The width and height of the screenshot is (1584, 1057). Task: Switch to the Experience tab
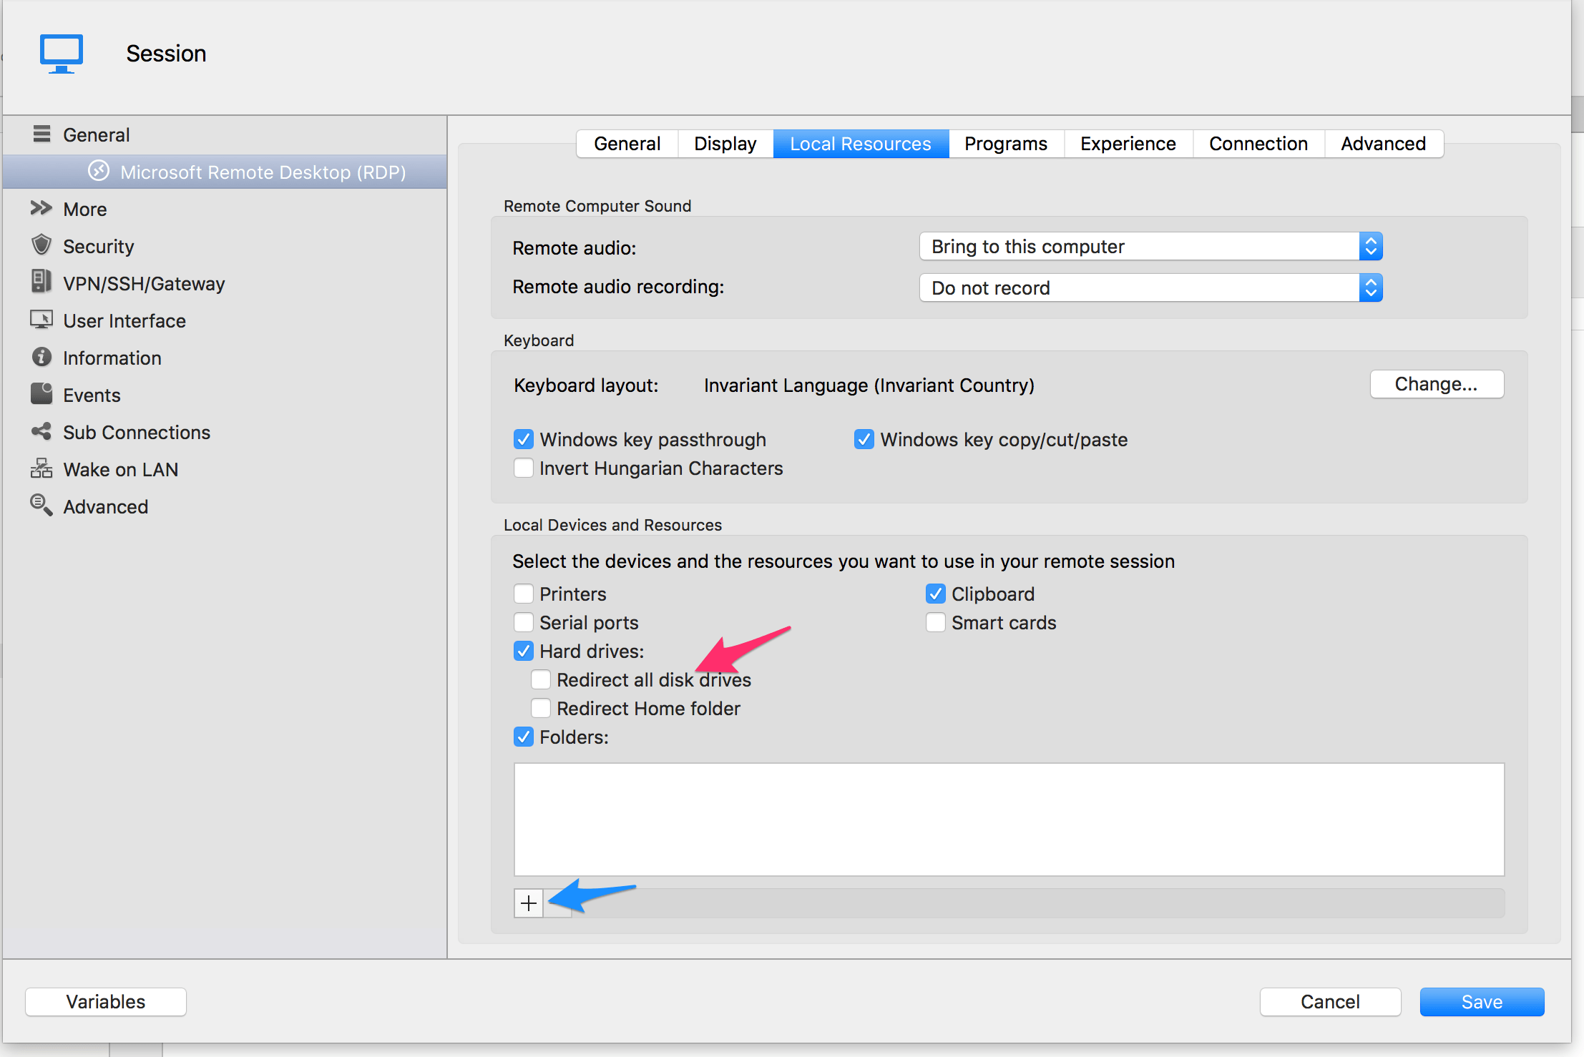tap(1128, 143)
